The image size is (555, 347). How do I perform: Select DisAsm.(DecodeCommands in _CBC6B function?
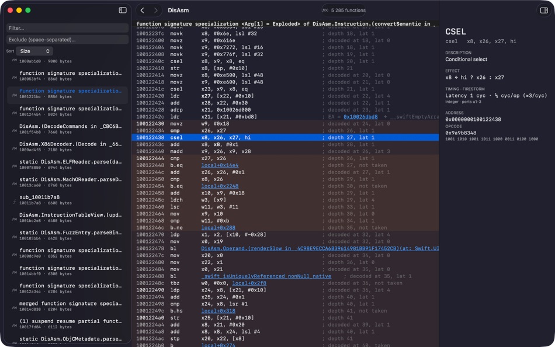click(x=67, y=129)
